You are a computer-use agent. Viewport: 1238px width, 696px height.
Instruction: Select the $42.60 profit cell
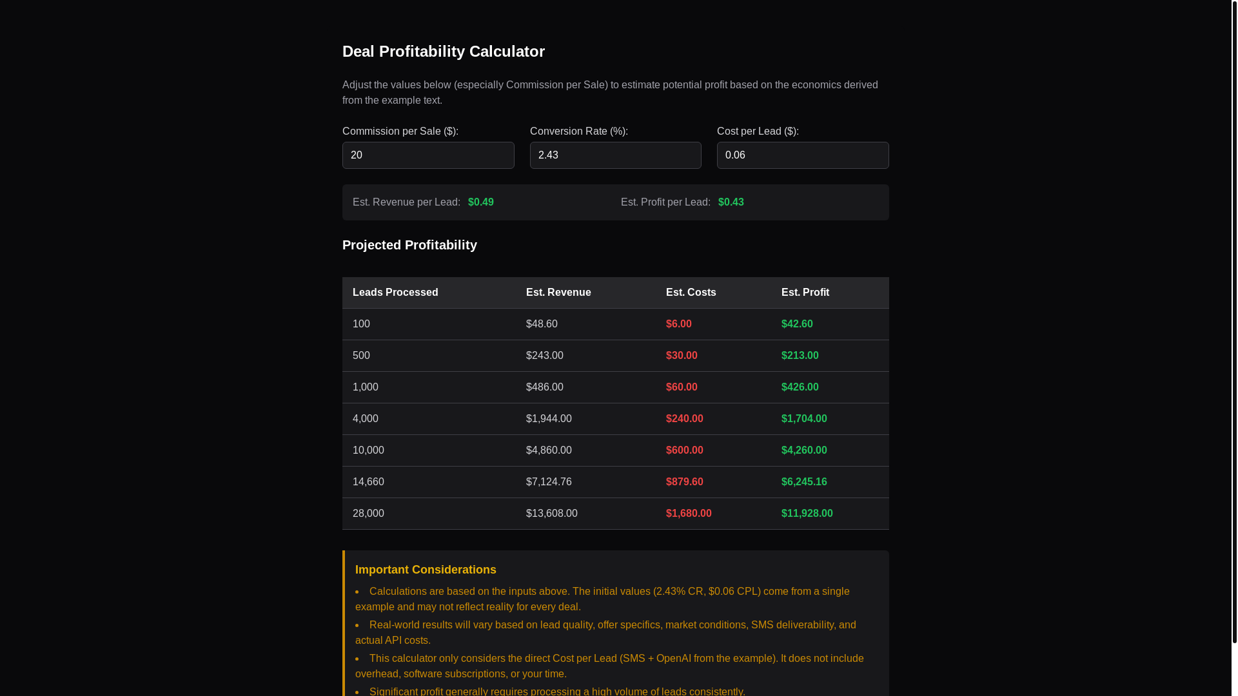[x=830, y=324]
